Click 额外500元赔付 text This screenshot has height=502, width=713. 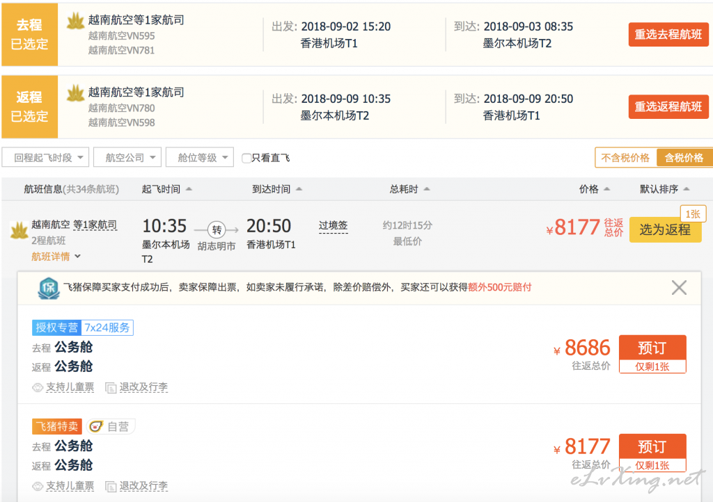coord(499,287)
